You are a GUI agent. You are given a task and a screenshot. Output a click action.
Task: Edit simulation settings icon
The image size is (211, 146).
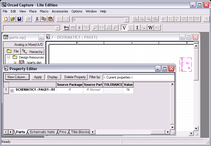tap(73, 28)
